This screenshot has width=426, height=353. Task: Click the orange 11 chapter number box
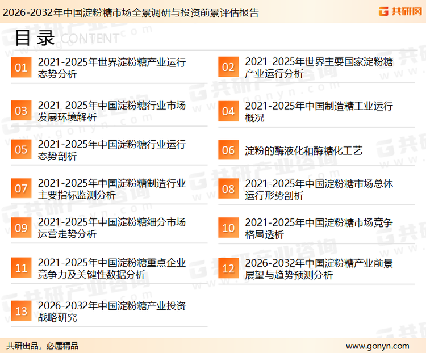click(21, 268)
